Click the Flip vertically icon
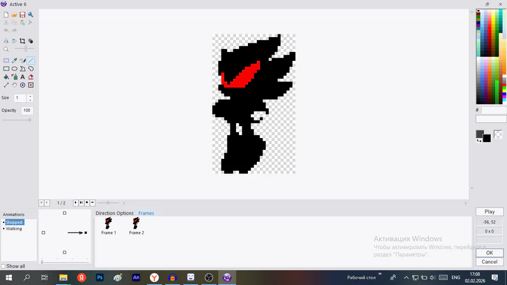This screenshot has height=285, width=507. click(x=14, y=41)
